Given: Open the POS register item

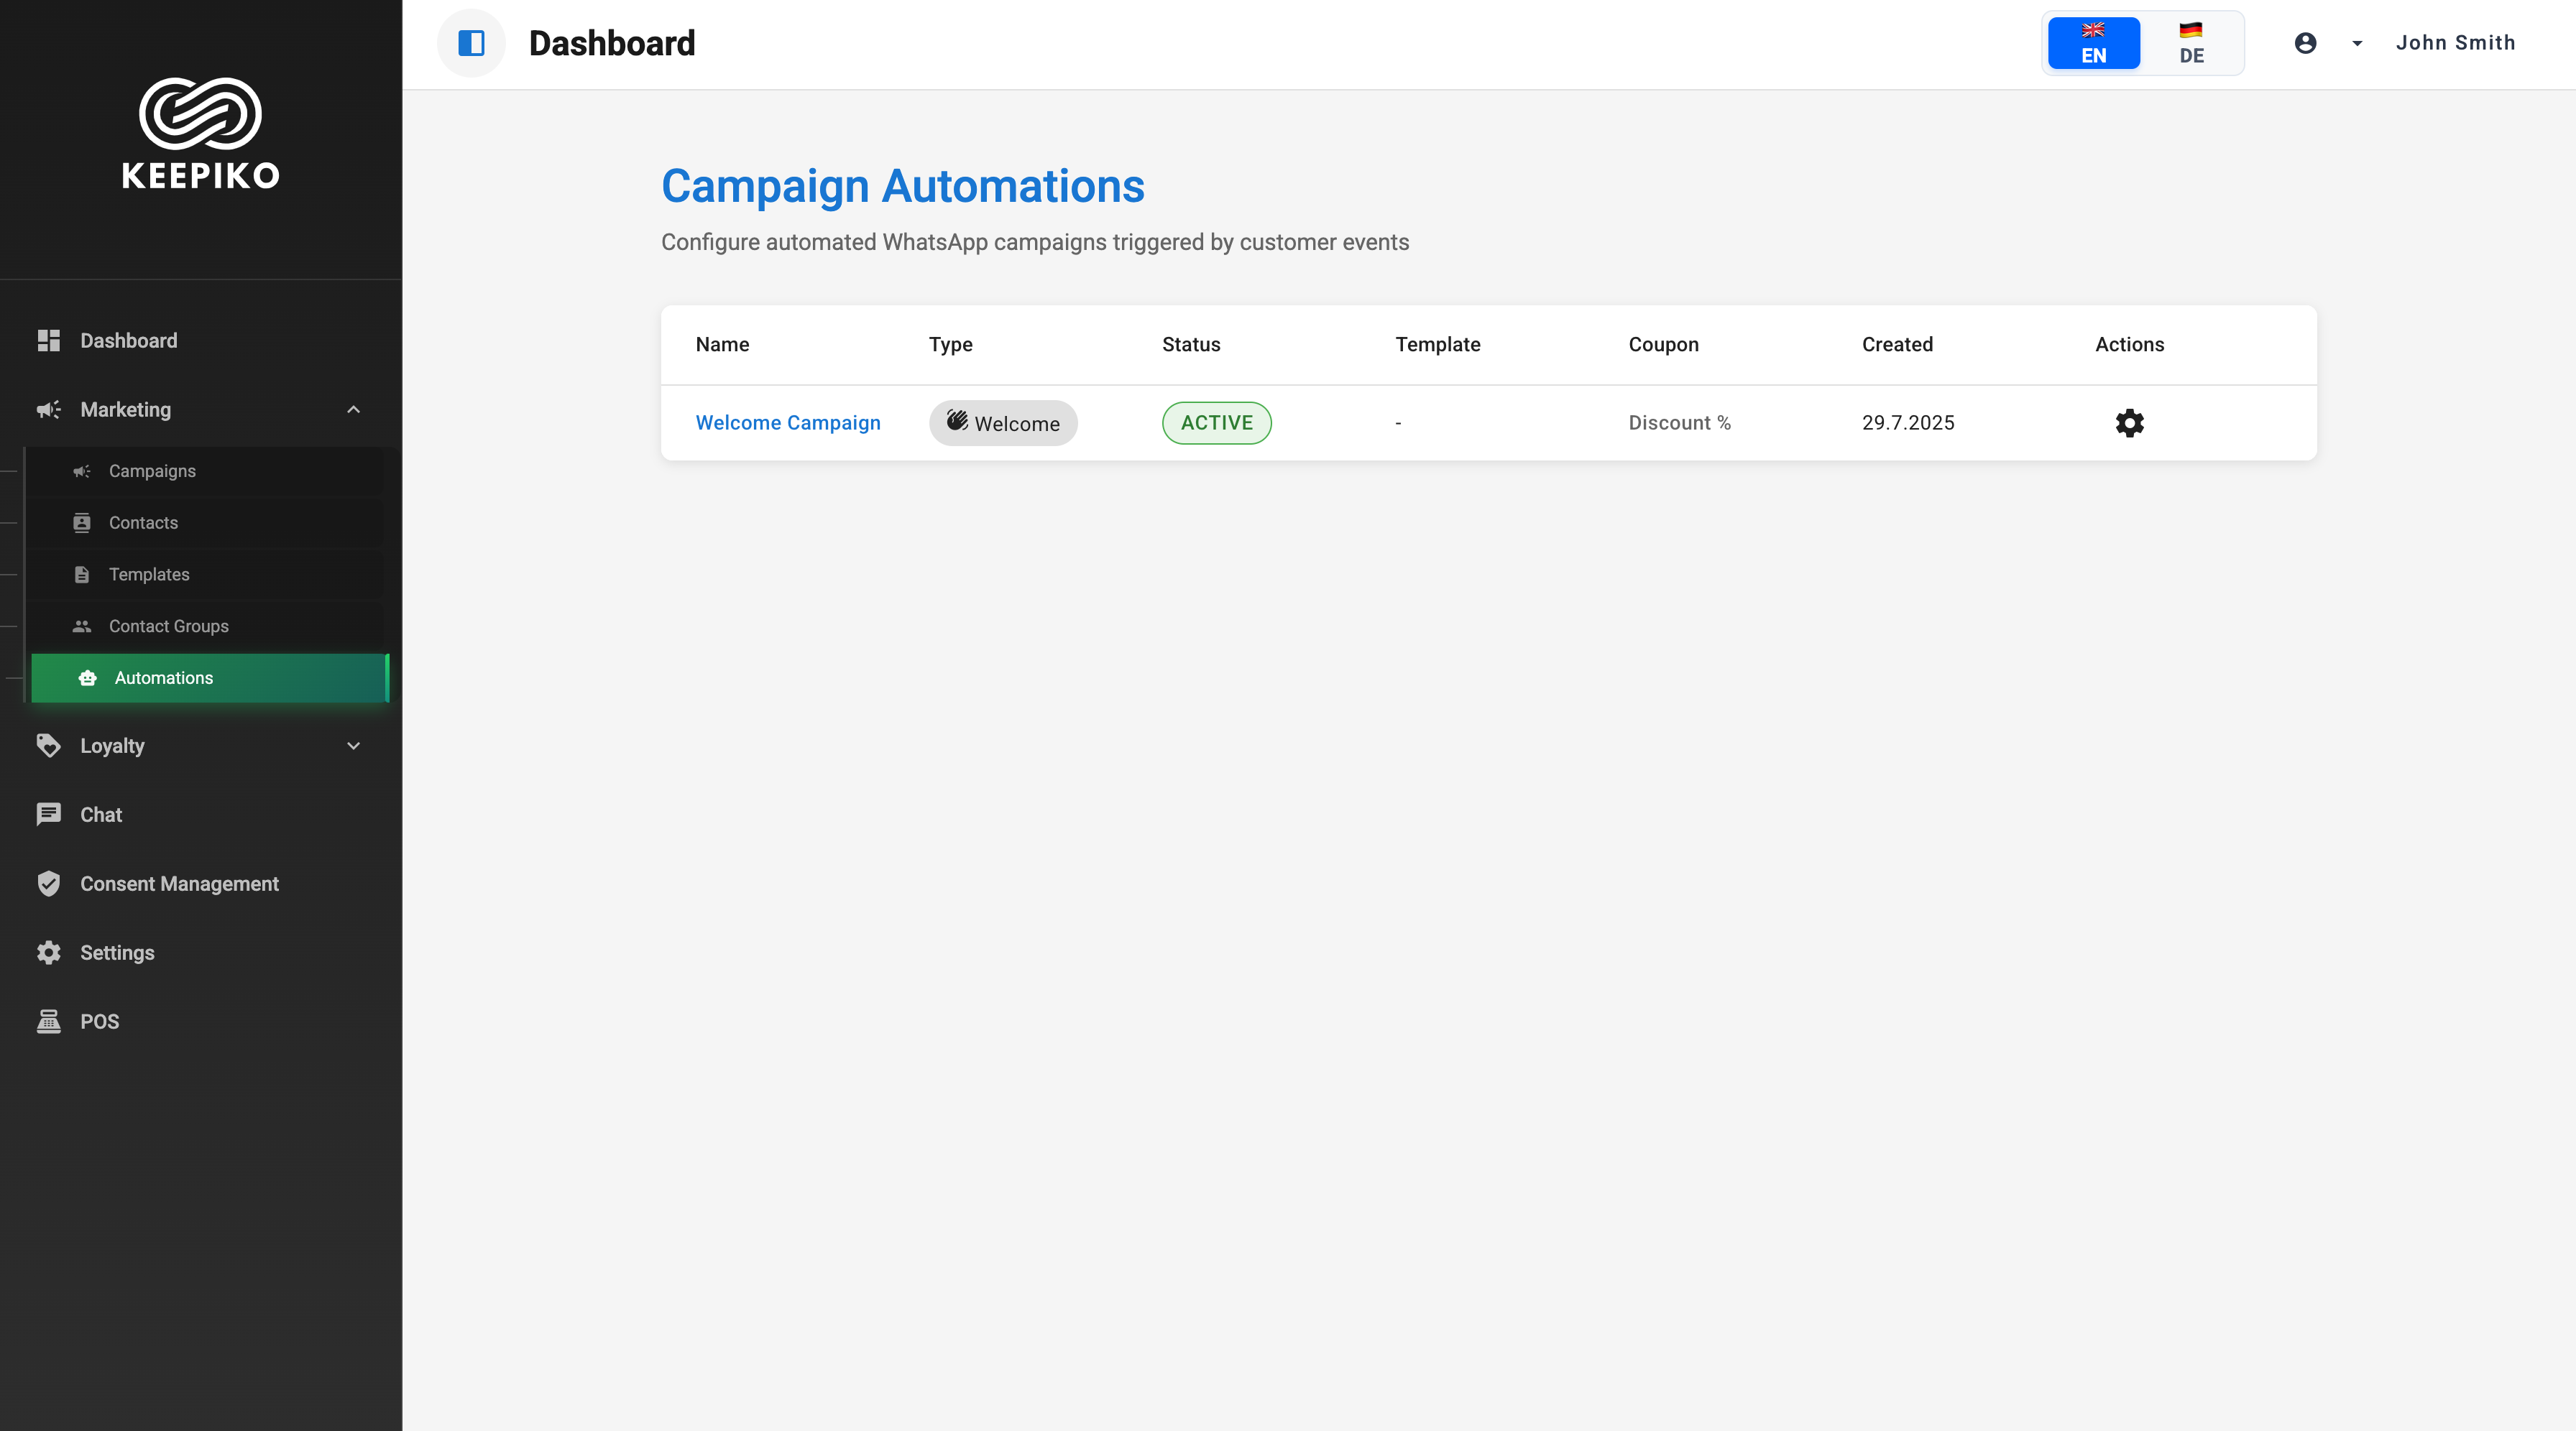Looking at the screenshot, I should coord(99,1022).
